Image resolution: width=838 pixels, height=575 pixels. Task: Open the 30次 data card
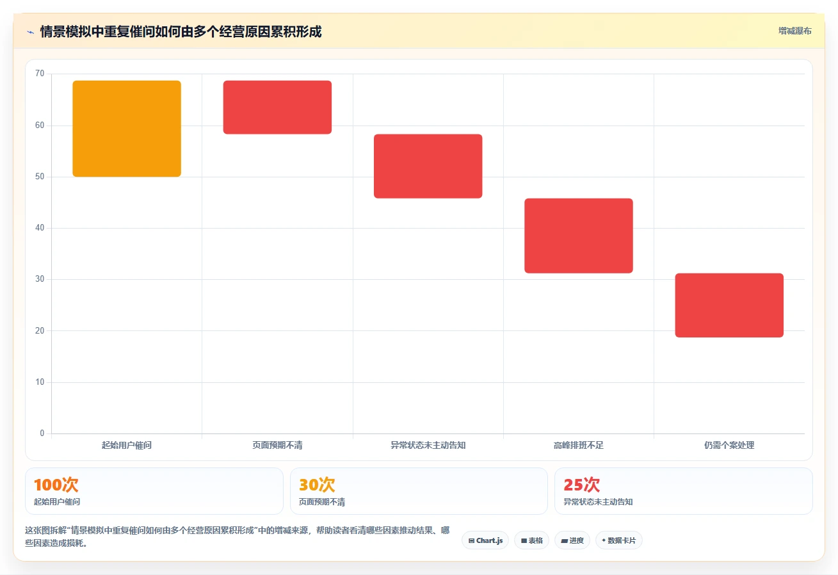[x=419, y=491]
